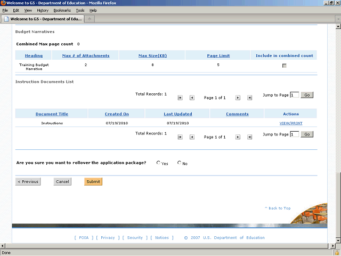Go to last page in lower pagination
Image resolution: width=341 pixels, height=256 pixels.
[x=250, y=137]
